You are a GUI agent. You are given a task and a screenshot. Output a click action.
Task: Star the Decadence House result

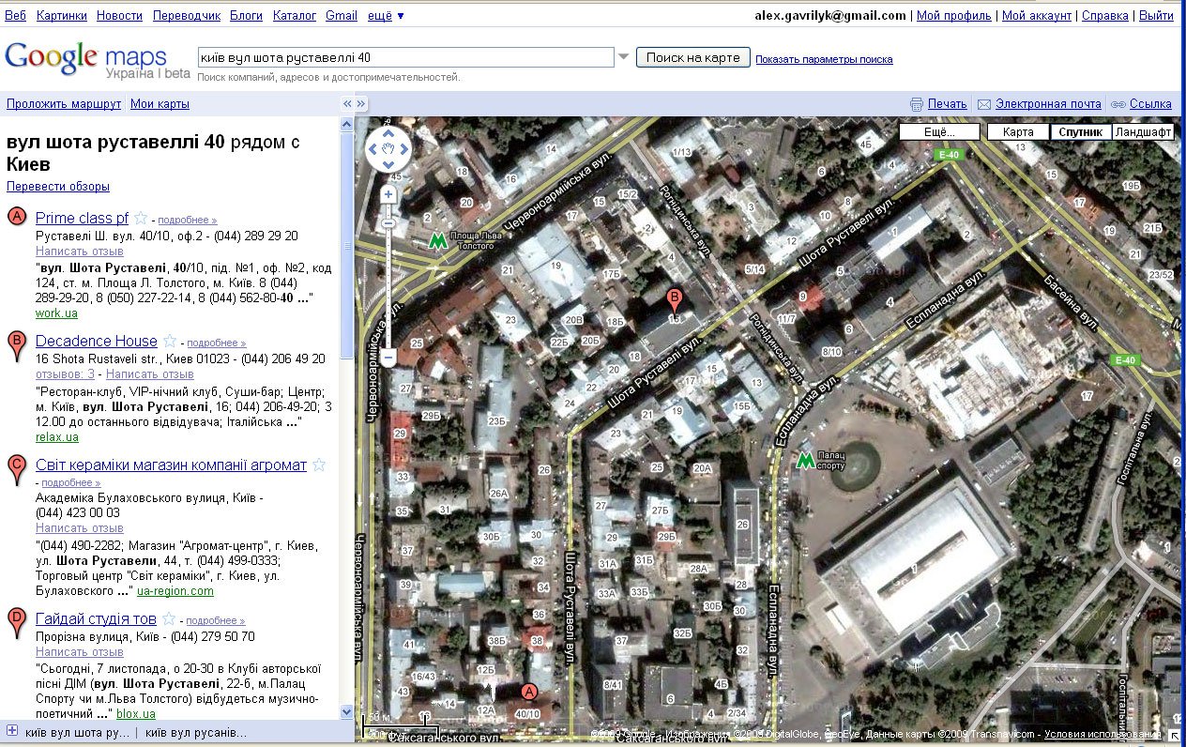click(170, 342)
